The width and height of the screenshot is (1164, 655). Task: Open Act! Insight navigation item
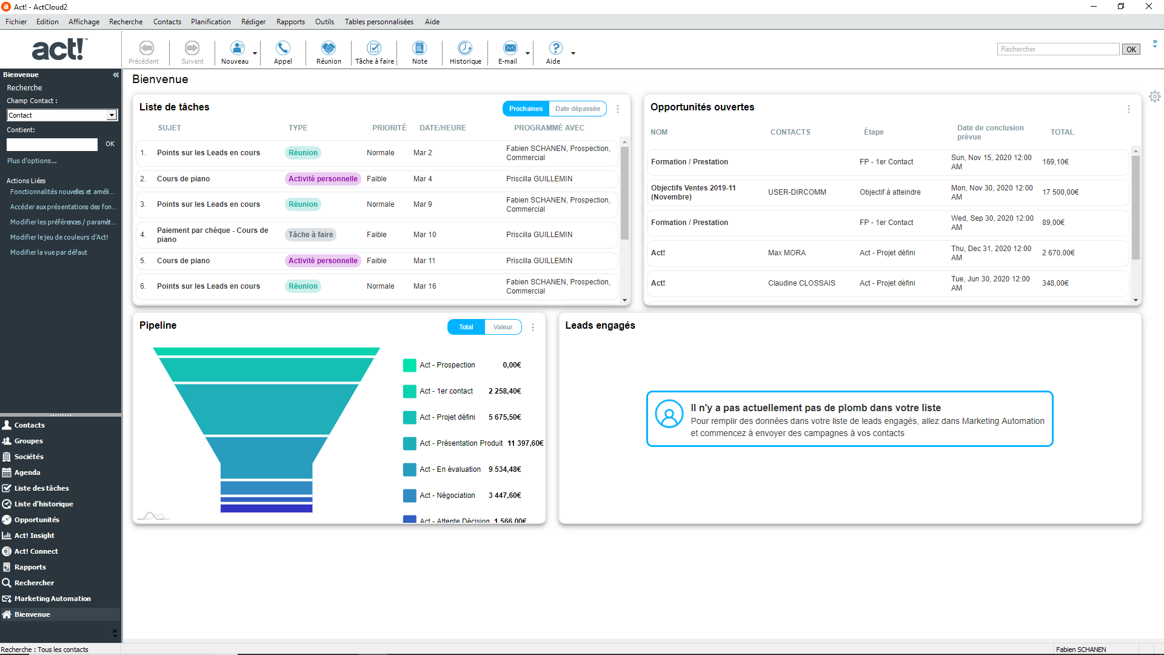click(34, 536)
